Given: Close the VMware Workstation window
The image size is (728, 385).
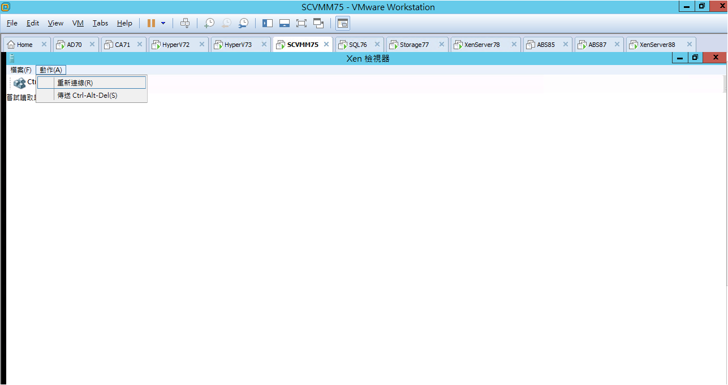Looking at the screenshot, I should pos(718,6).
